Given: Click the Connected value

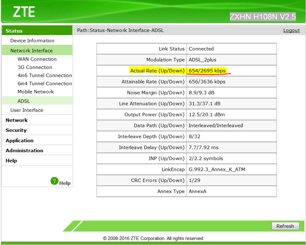Looking at the screenshot, I should 201,49.
